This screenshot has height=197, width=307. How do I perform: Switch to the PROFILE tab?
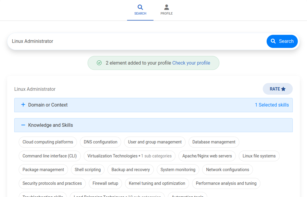pyautogui.click(x=167, y=10)
